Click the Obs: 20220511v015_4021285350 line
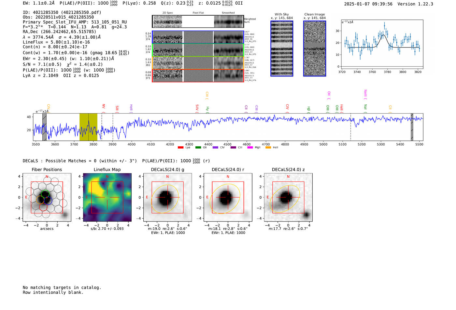 point(58,17)
